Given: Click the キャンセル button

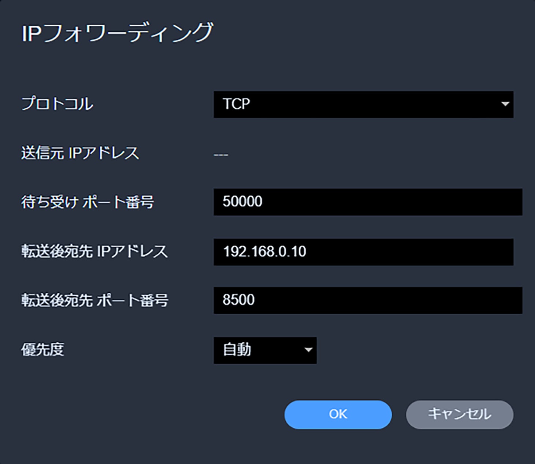Looking at the screenshot, I should (459, 414).
